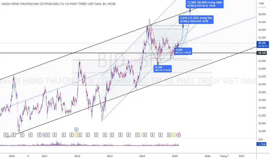The width and height of the screenshot is (270, 159).
Task: Click the blue dividend D marker above the events row
Action: coord(77,129)
